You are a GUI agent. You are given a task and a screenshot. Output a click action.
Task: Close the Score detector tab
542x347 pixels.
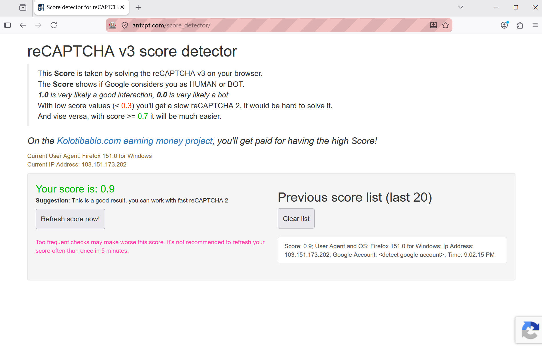coord(122,7)
